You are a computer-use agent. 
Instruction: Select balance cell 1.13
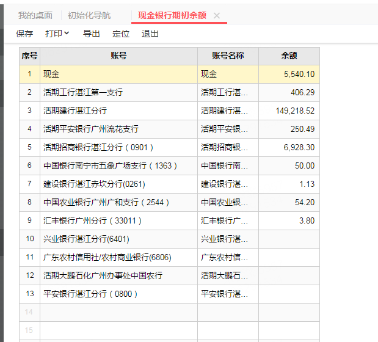coord(289,184)
